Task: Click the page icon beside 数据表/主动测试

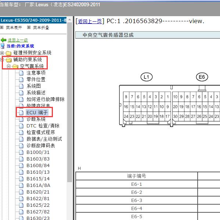Action: [21, 139]
